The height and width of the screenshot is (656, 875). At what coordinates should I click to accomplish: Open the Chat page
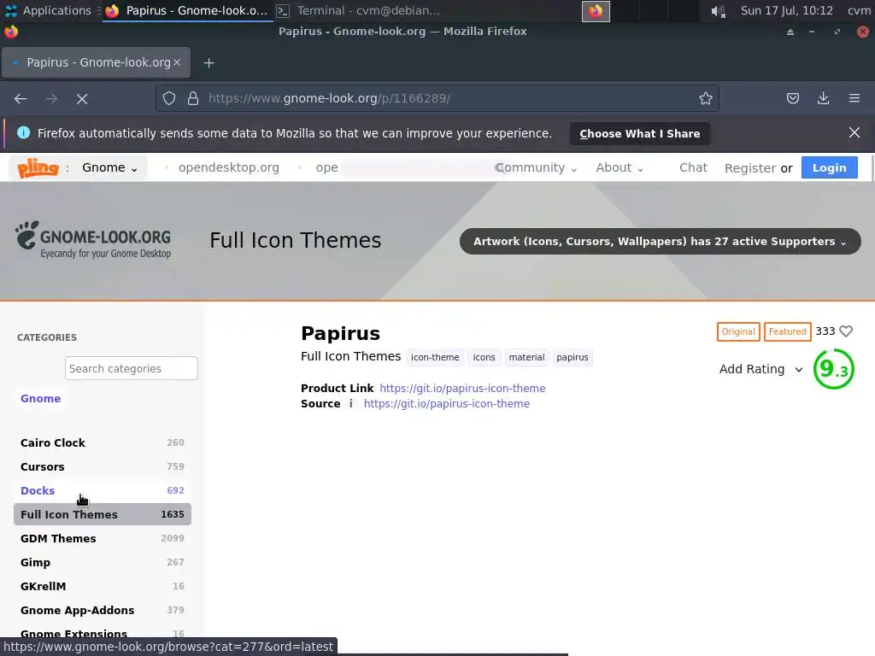point(693,168)
